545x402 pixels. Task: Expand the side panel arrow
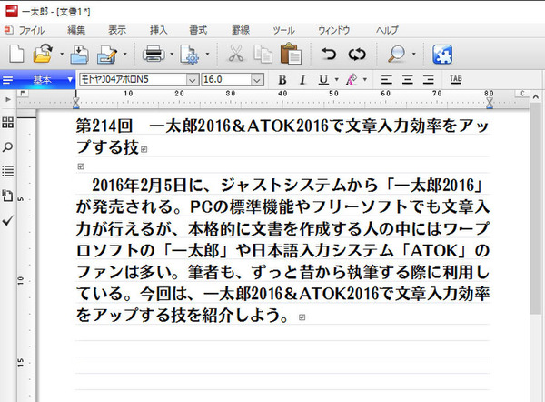point(7,99)
